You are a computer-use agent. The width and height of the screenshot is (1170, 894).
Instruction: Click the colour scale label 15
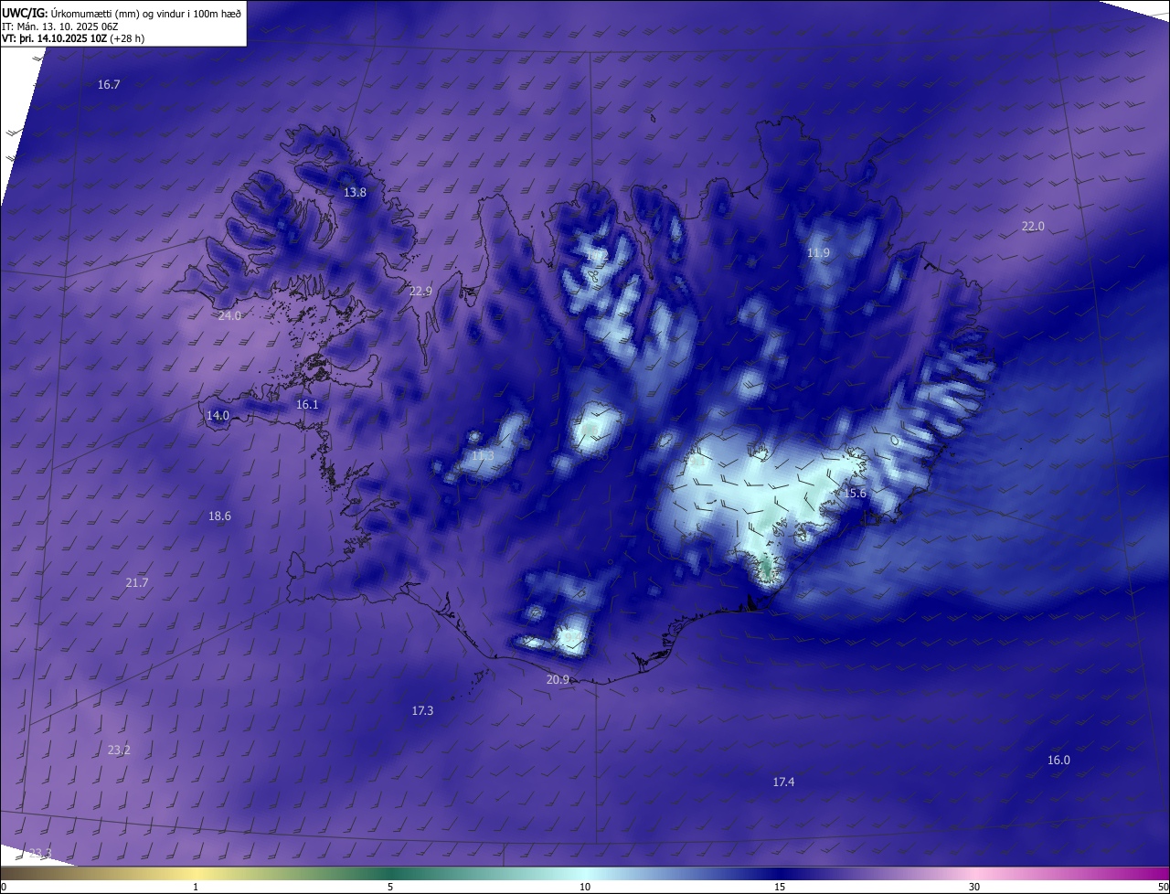[x=780, y=888]
